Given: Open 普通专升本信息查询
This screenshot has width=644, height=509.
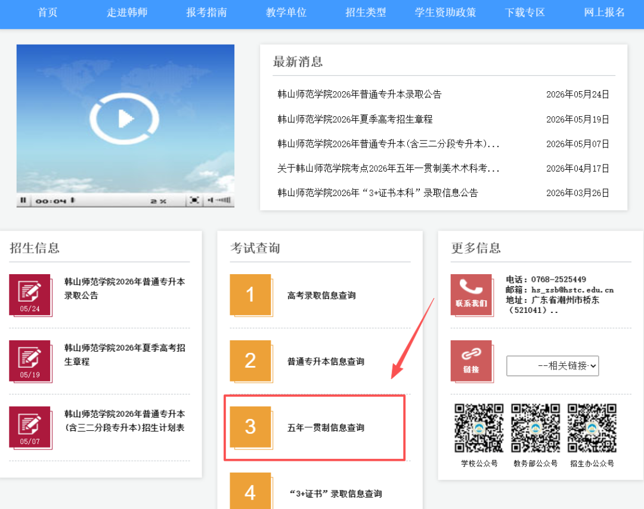Looking at the screenshot, I should 326,361.
